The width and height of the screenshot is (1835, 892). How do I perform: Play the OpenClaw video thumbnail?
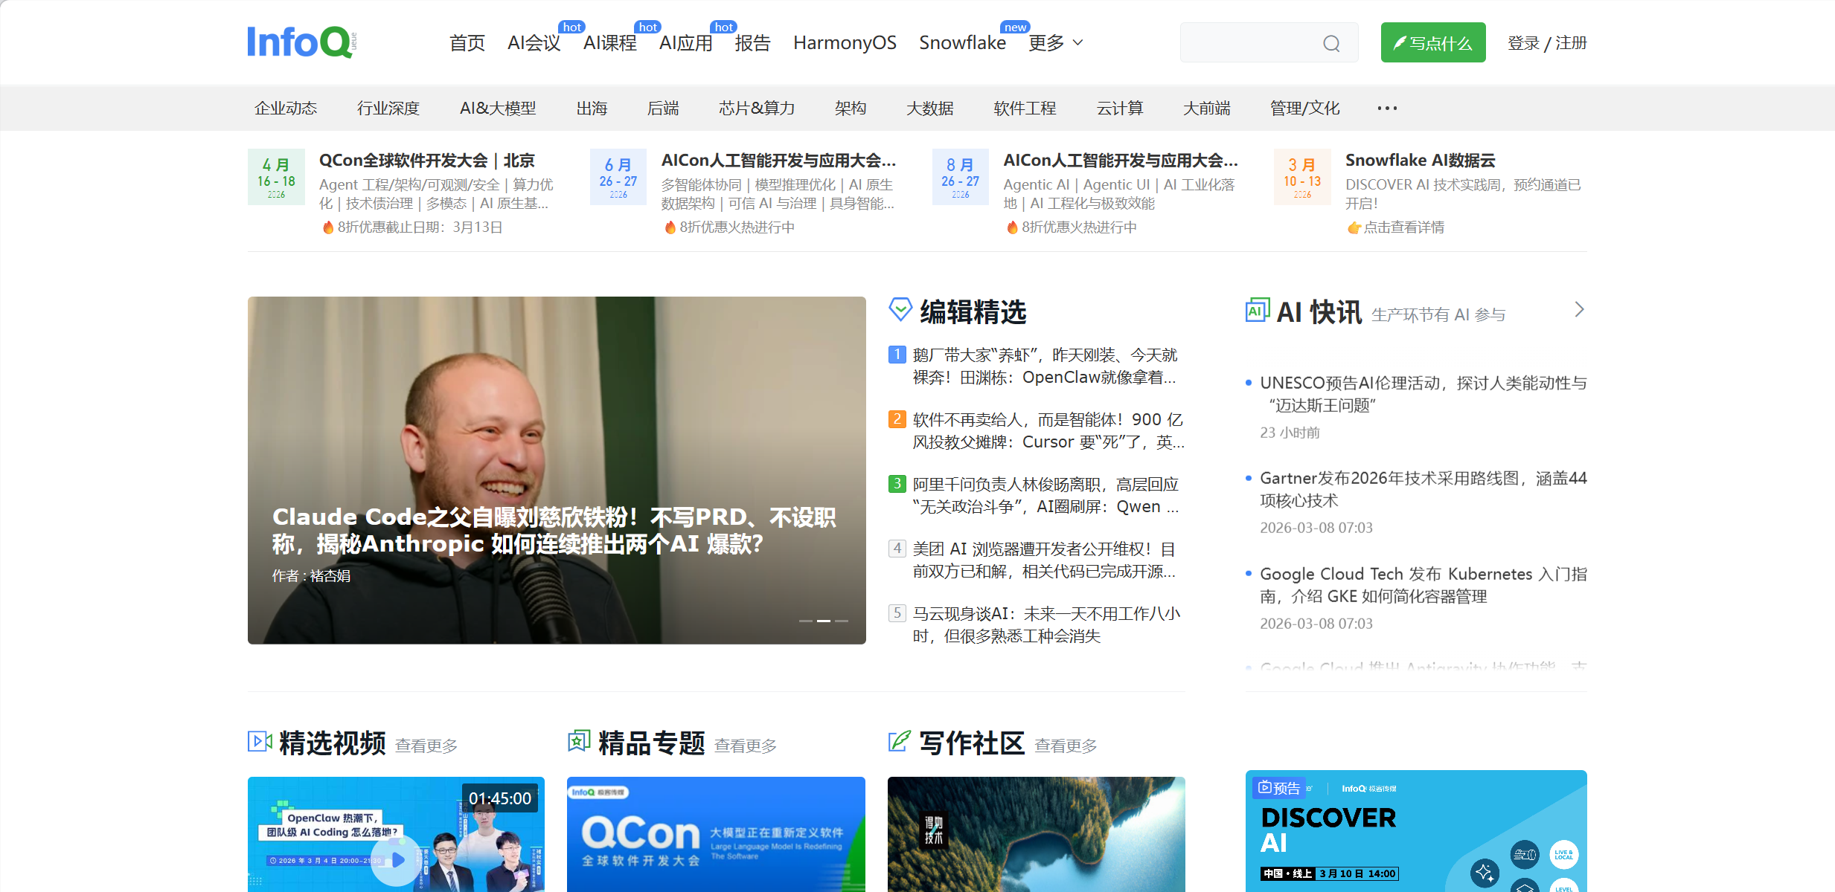(x=397, y=859)
